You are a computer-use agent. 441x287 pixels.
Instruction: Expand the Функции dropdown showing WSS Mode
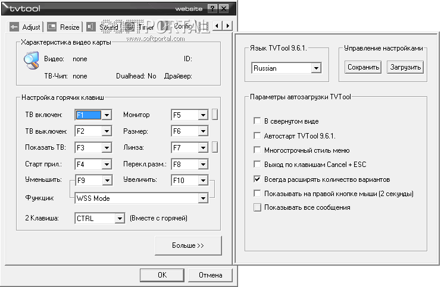tap(203, 198)
